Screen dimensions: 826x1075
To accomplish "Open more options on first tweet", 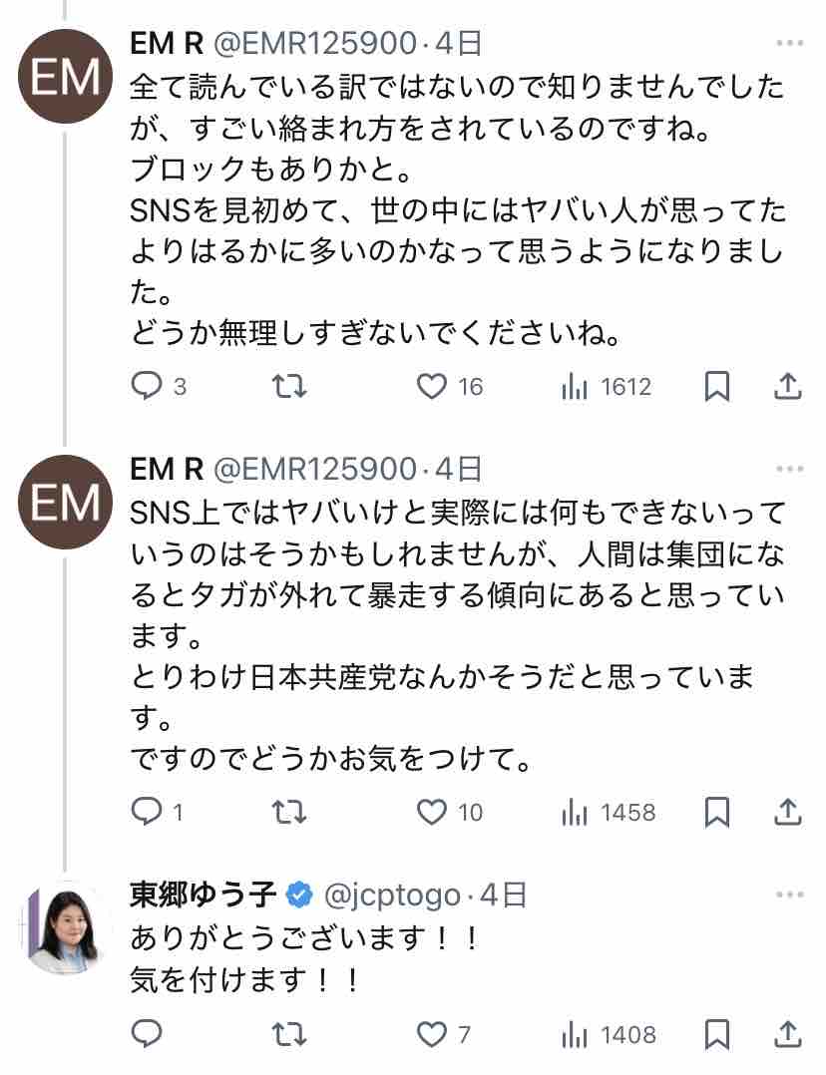I will pyautogui.click(x=788, y=44).
